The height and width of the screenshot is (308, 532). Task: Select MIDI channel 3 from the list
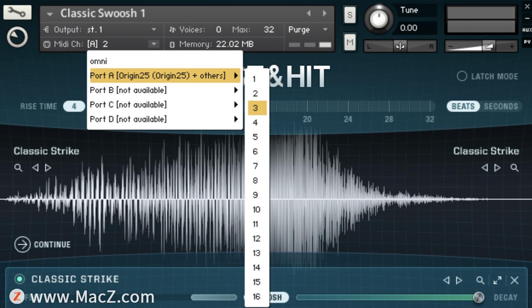[256, 108]
